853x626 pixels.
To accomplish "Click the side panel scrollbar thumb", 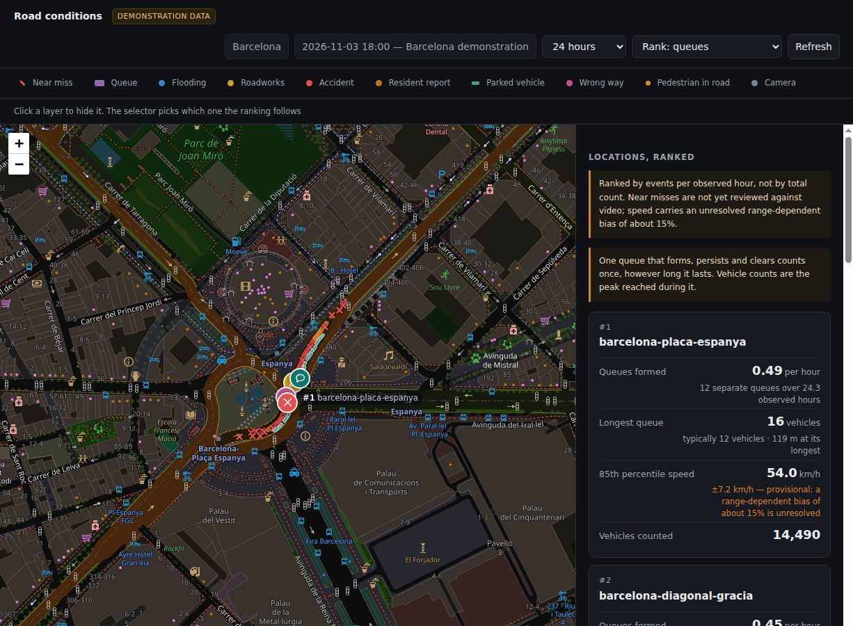I will [x=848, y=200].
